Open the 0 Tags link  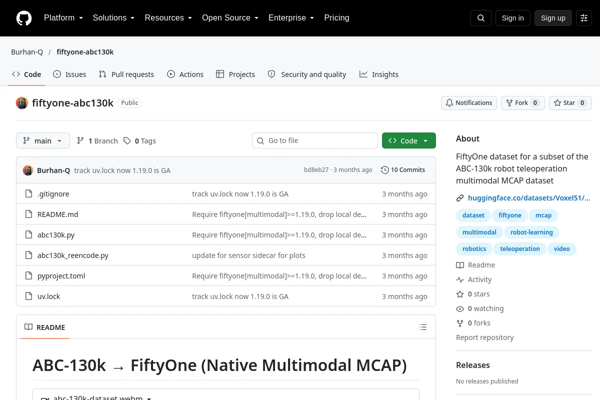click(139, 141)
